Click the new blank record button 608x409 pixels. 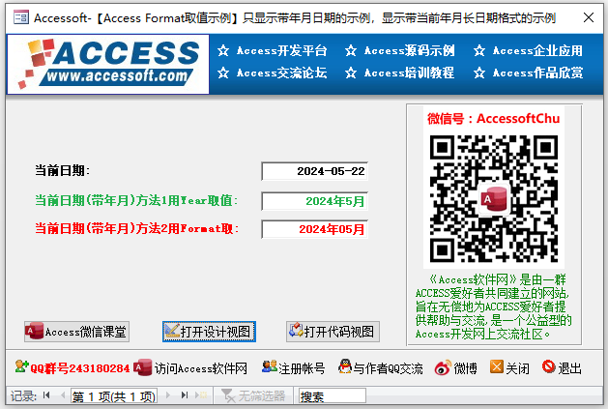coord(201,395)
